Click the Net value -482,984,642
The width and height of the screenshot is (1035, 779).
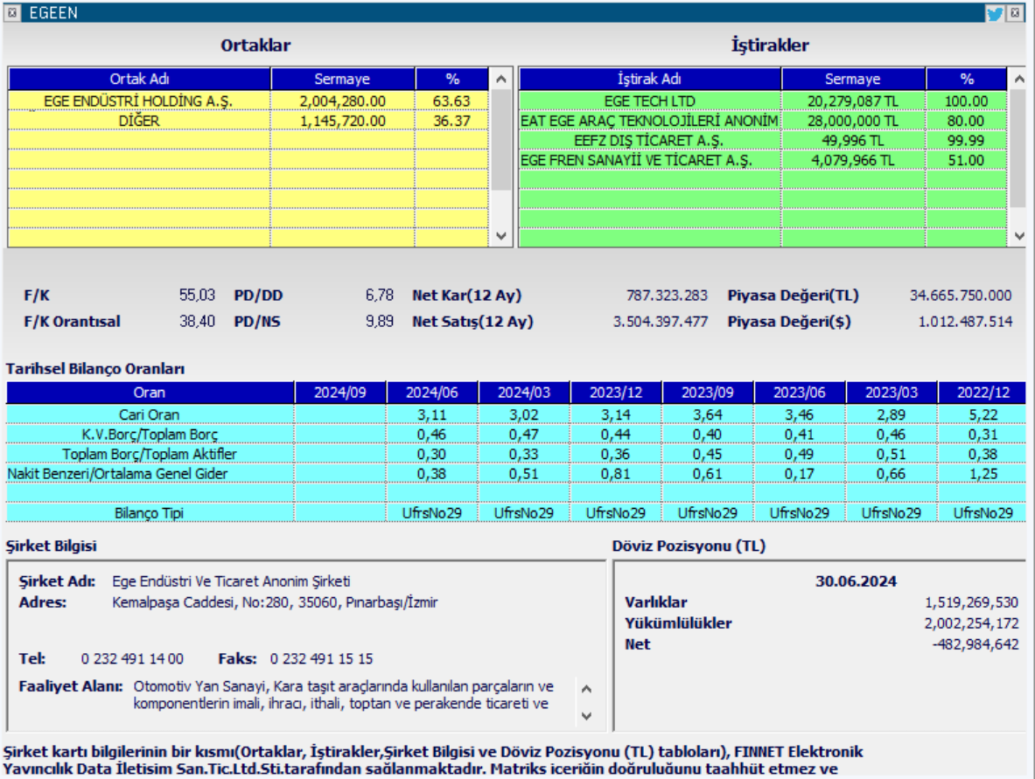point(975,644)
